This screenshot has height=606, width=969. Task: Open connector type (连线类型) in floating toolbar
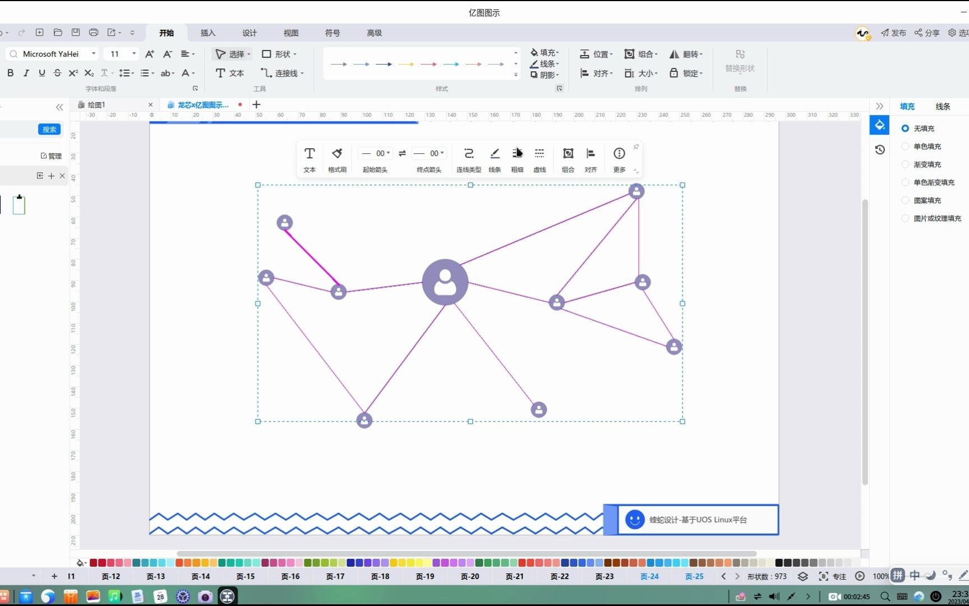coord(469,154)
